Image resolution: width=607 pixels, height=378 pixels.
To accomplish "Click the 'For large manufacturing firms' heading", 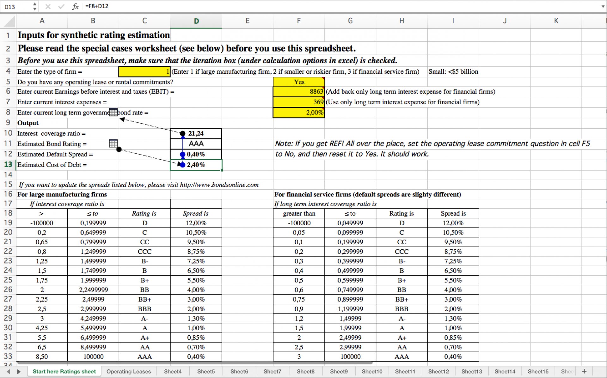I will pos(62,194).
